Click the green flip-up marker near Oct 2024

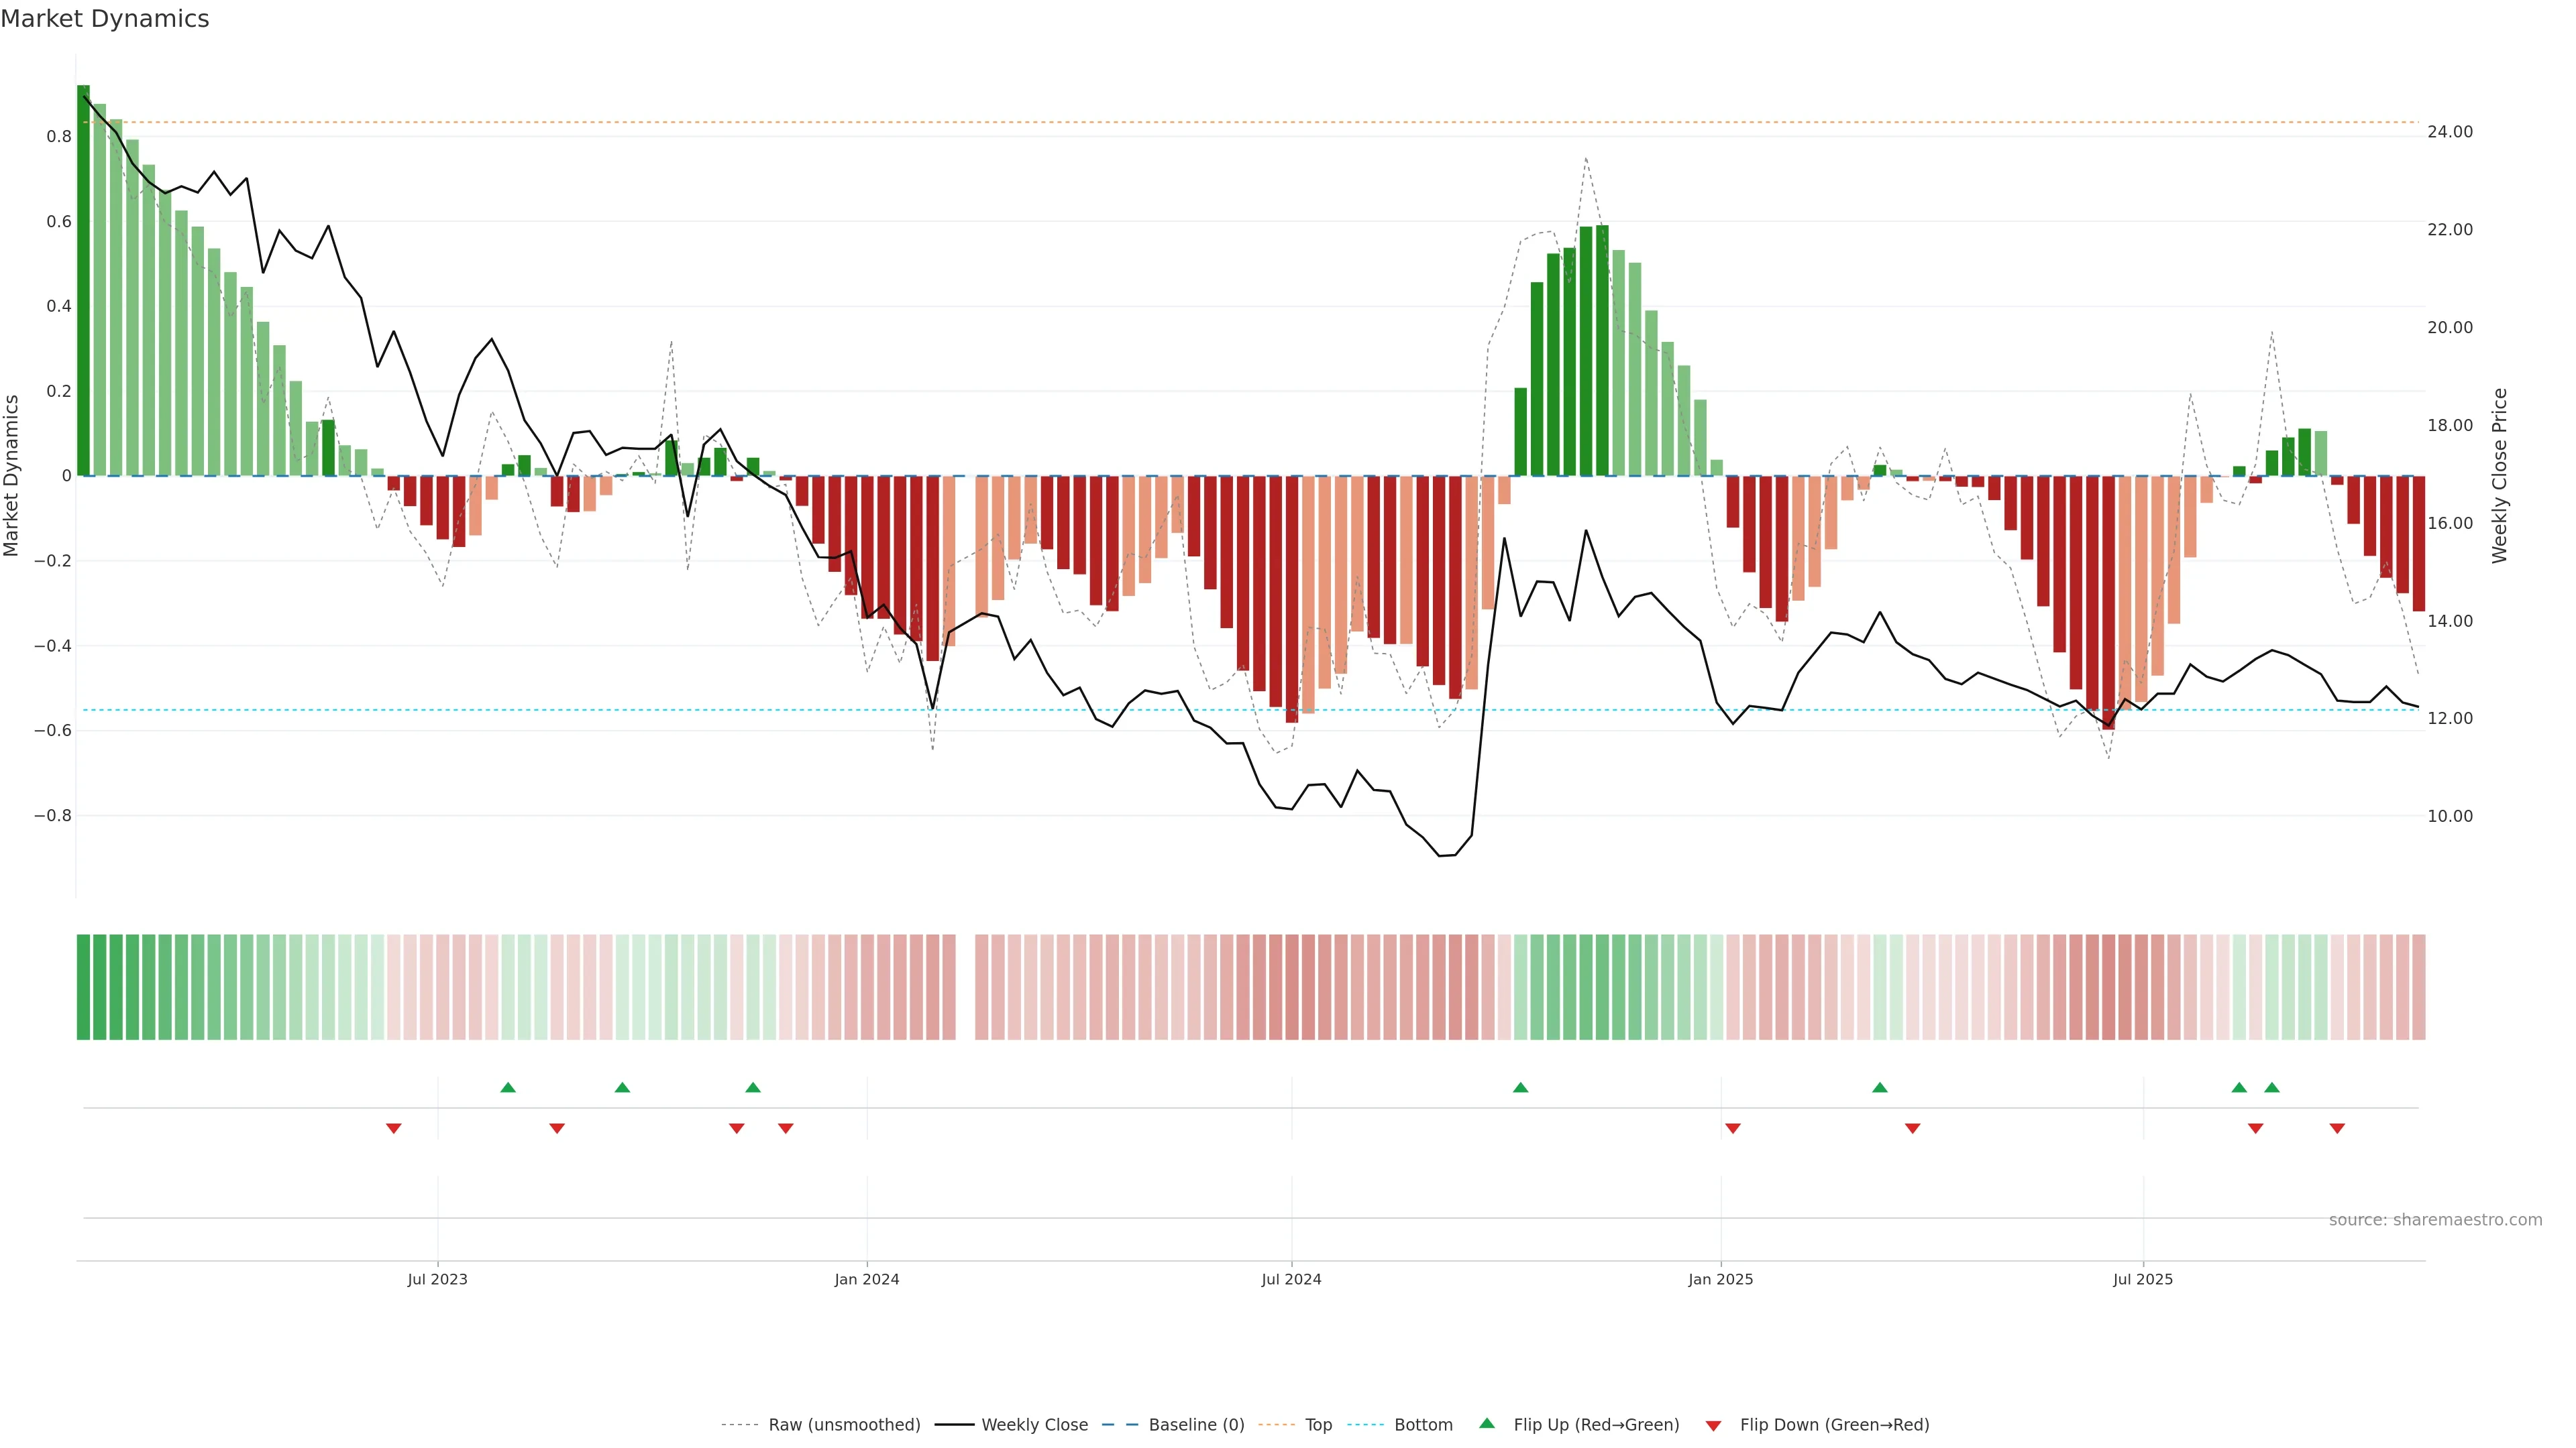coord(1520,1087)
